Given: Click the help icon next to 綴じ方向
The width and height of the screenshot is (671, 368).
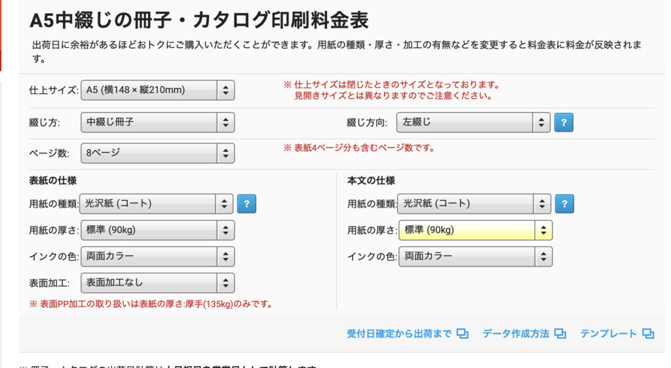Looking at the screenshot, I should point(564,122).
